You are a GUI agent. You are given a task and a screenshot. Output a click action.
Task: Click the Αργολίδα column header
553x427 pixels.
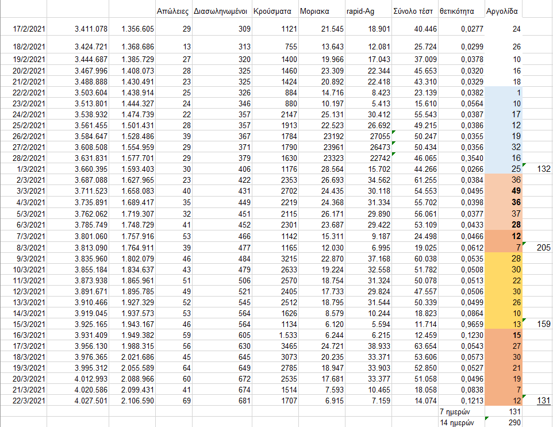[504, 11]
